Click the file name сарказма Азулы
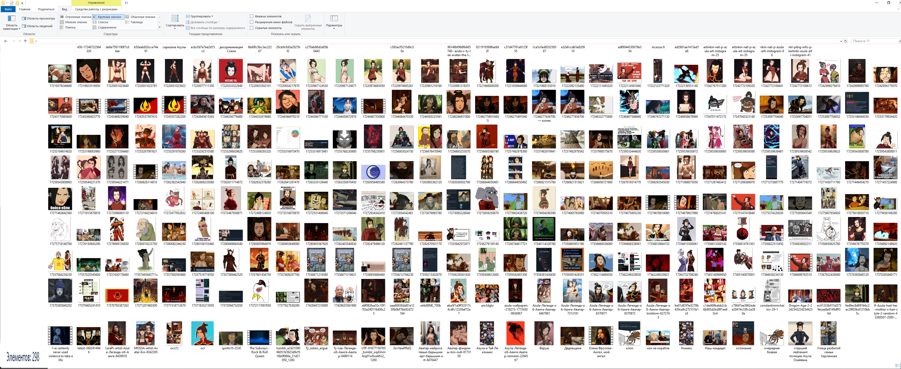Viewport: 901px width, 369px height. 174,47
